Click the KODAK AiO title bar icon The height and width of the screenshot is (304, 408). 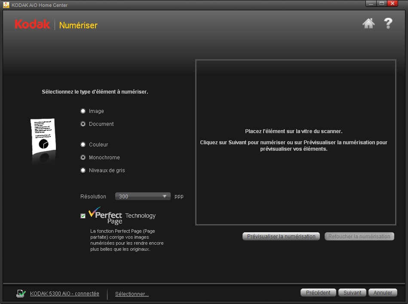click(x=6, y=5)
